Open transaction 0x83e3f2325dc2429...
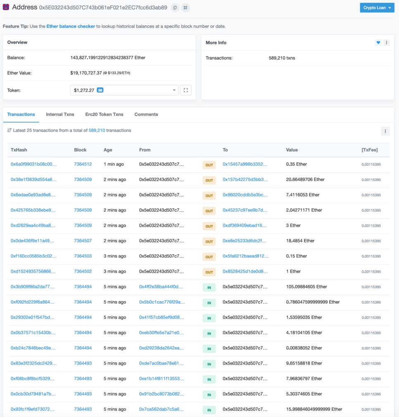399x417 pixels. point(33,363)
